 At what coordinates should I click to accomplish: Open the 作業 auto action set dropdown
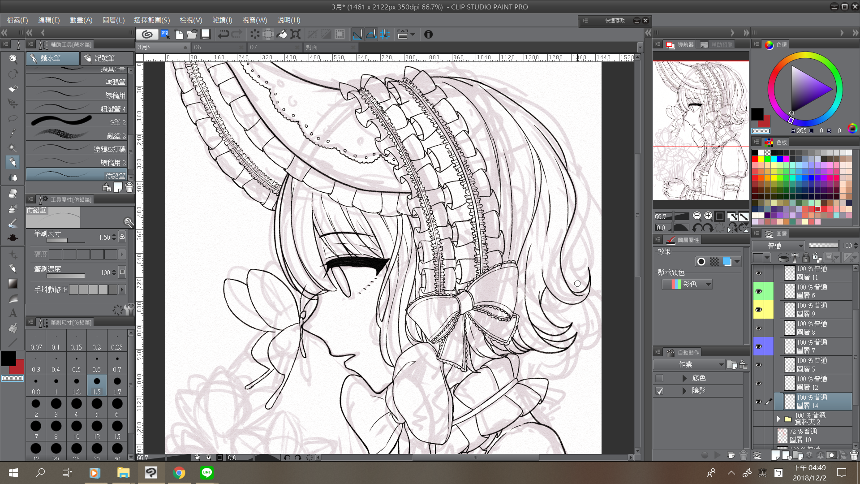[x=689, y=365]
